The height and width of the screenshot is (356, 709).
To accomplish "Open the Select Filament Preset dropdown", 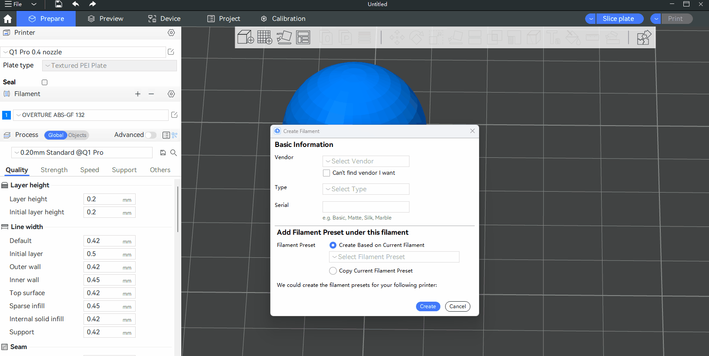I will 394,257.
